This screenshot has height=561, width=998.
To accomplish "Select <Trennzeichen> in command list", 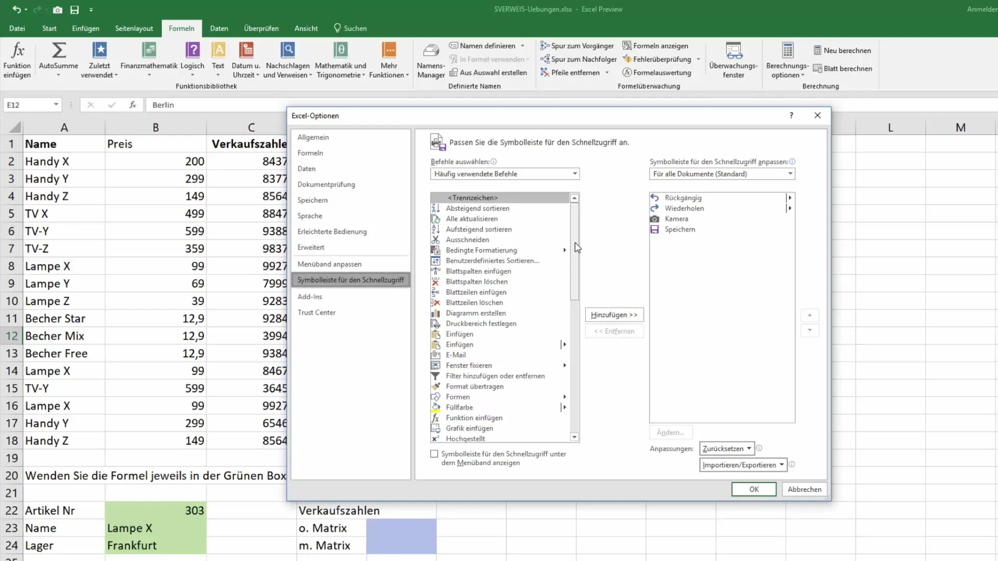I will point(500,198).
